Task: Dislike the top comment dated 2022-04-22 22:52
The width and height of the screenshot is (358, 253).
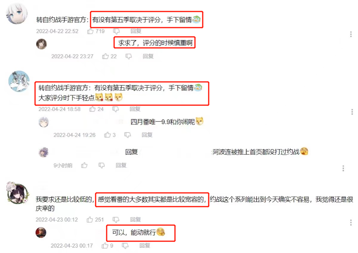Action: (x=117, y=31)
